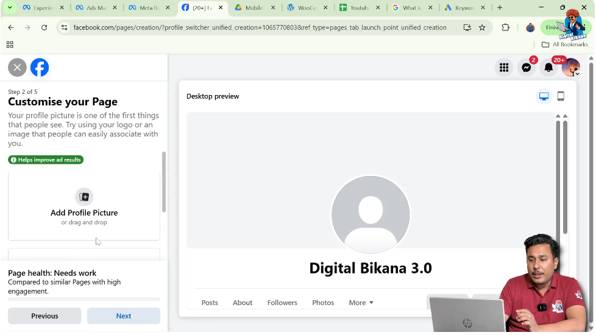This screenshot has height=335, width=596.
Task: Reload the page
Action: point(44,27)
